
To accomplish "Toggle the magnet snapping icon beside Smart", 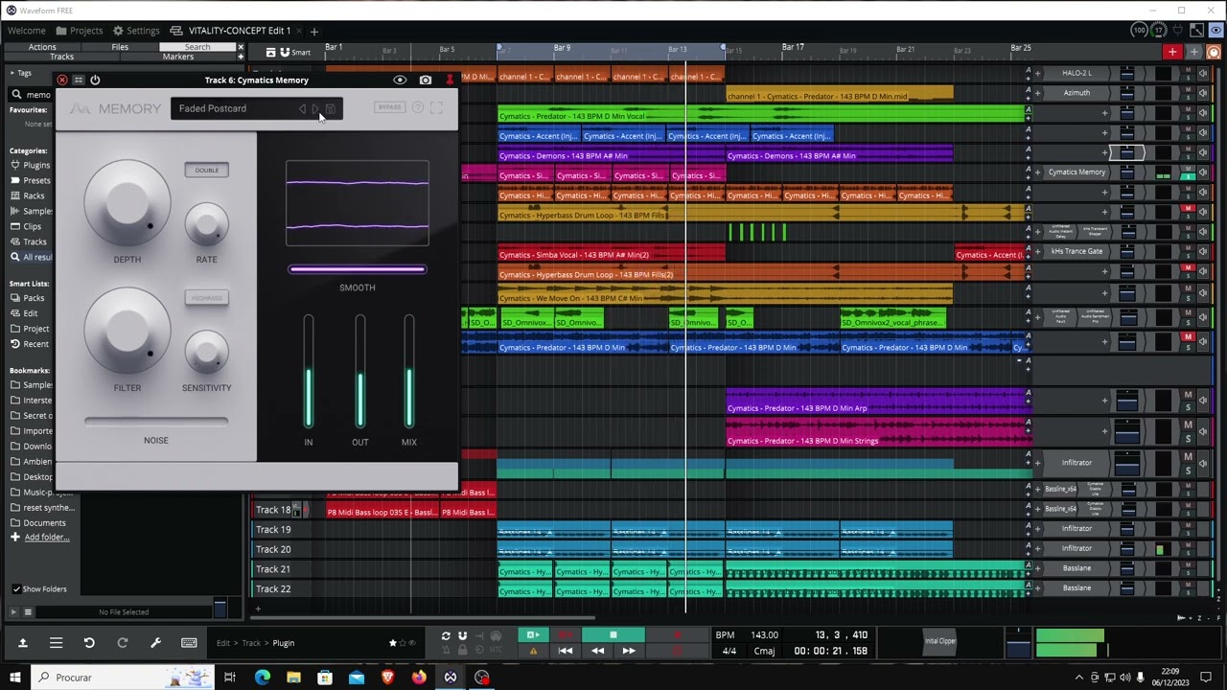I will click(x=285, y=52).
